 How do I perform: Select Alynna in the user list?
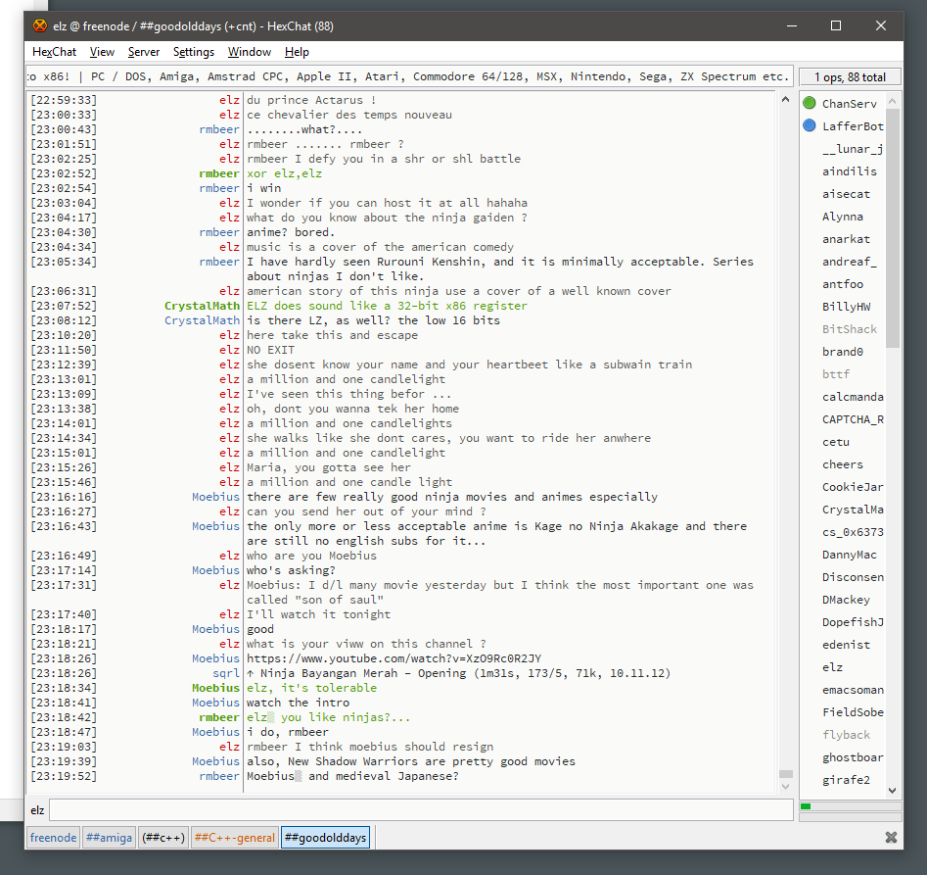[843, 217]
